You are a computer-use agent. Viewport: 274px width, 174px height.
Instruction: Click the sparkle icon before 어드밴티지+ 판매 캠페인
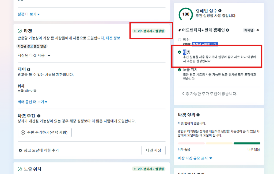tap(180, 30)
